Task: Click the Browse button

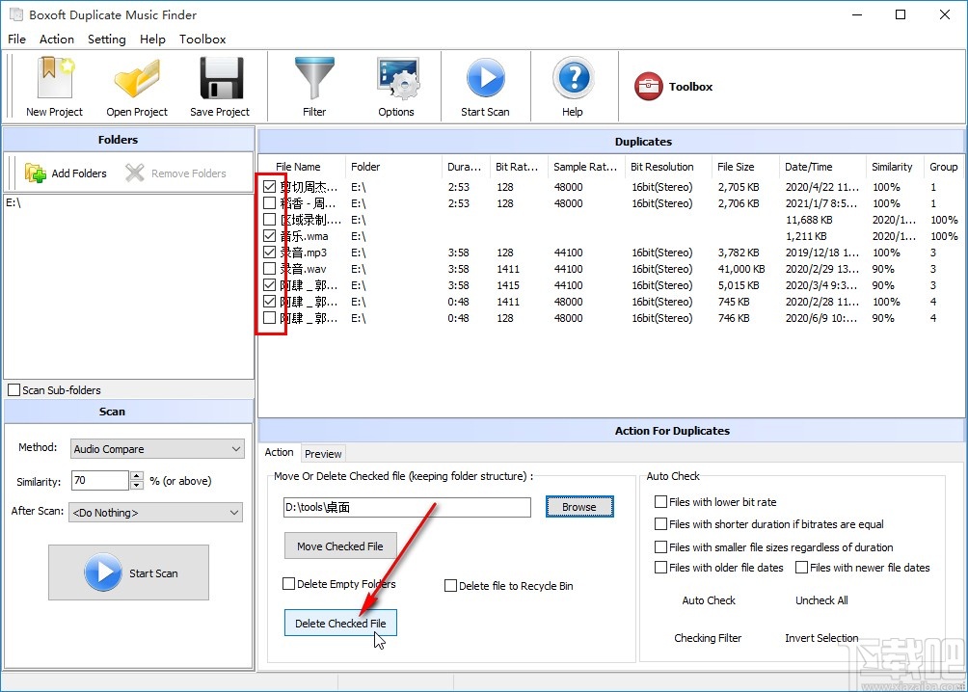Action: point(579,507)
